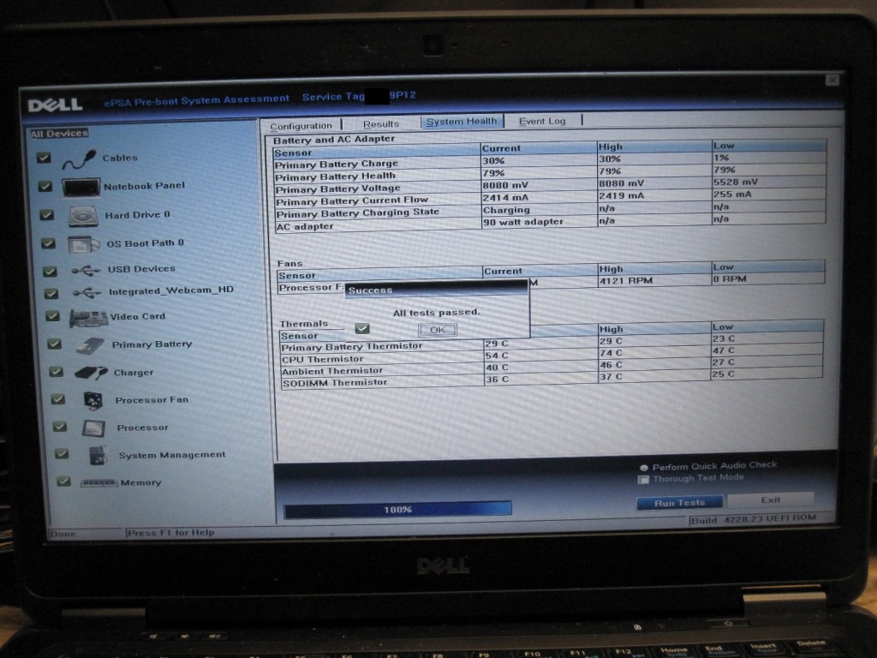
Task: Click the Build 4228.23 UEFI ROM text
Action: (x=754, y=520)
